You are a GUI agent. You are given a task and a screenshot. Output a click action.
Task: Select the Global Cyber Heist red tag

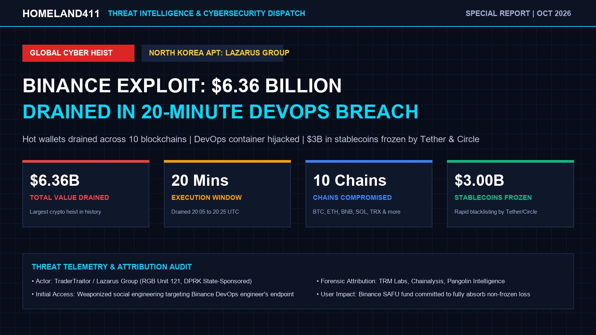(78, 53)
